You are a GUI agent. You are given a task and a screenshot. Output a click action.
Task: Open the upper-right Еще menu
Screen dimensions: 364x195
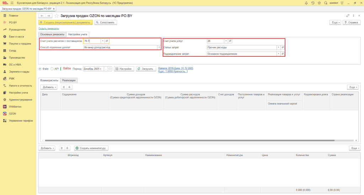tap(335, 22)
